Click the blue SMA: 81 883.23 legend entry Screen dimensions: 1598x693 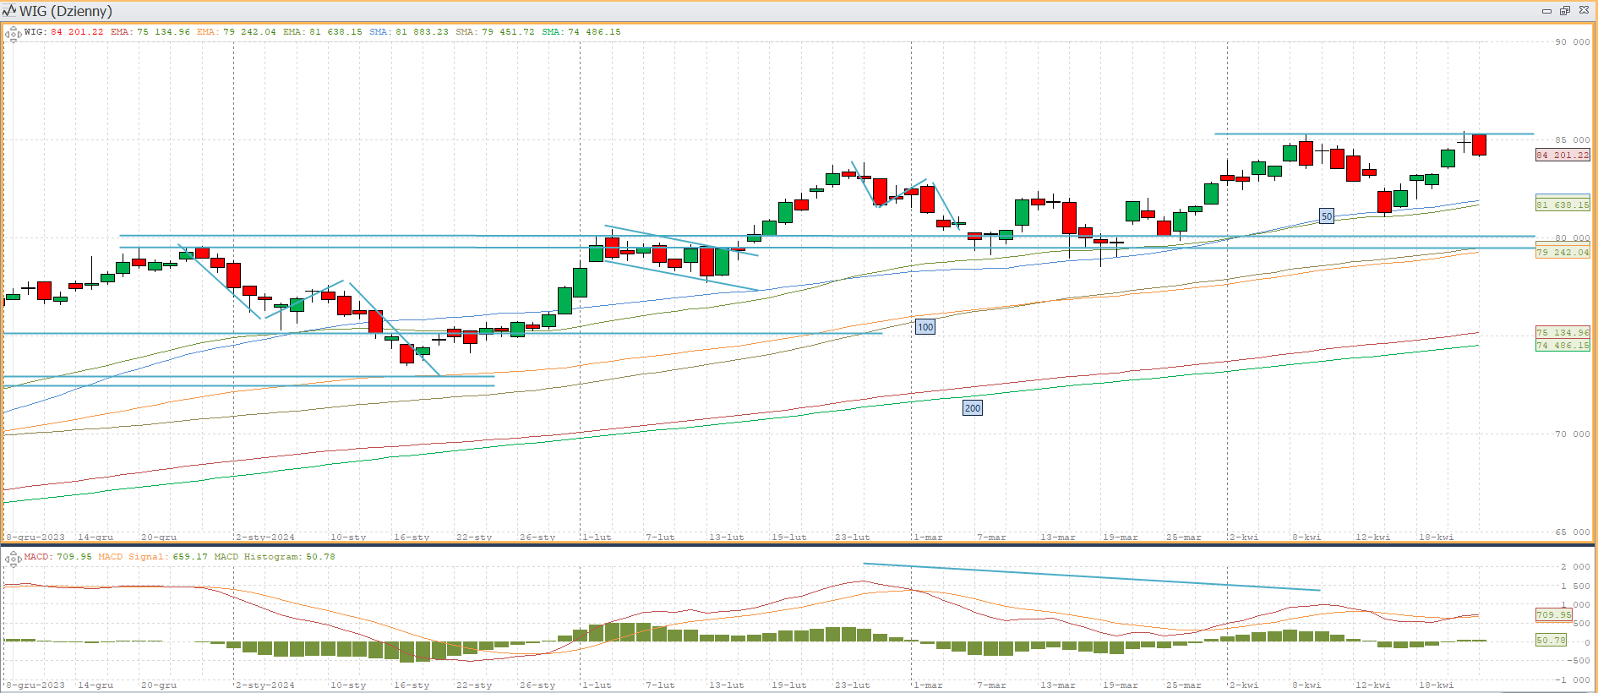[x=409, y=32]
